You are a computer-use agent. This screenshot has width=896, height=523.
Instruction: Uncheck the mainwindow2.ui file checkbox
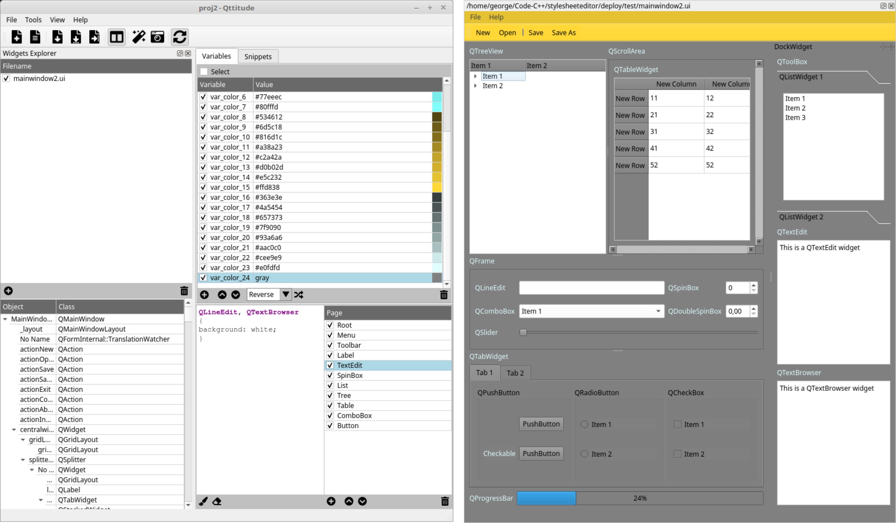[6, 78]
